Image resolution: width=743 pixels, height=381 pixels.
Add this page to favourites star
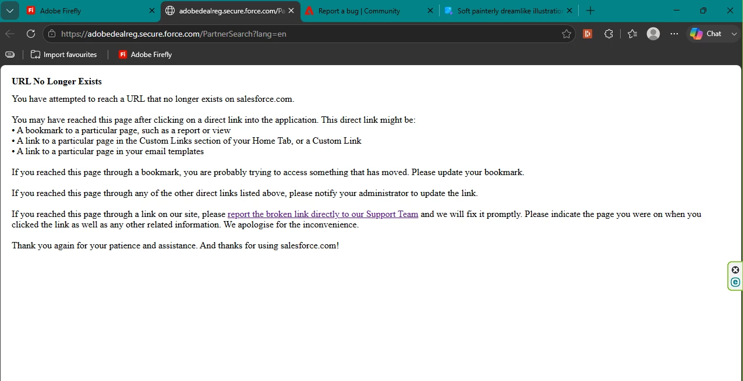pyautogui.click(x=566, y=34)
